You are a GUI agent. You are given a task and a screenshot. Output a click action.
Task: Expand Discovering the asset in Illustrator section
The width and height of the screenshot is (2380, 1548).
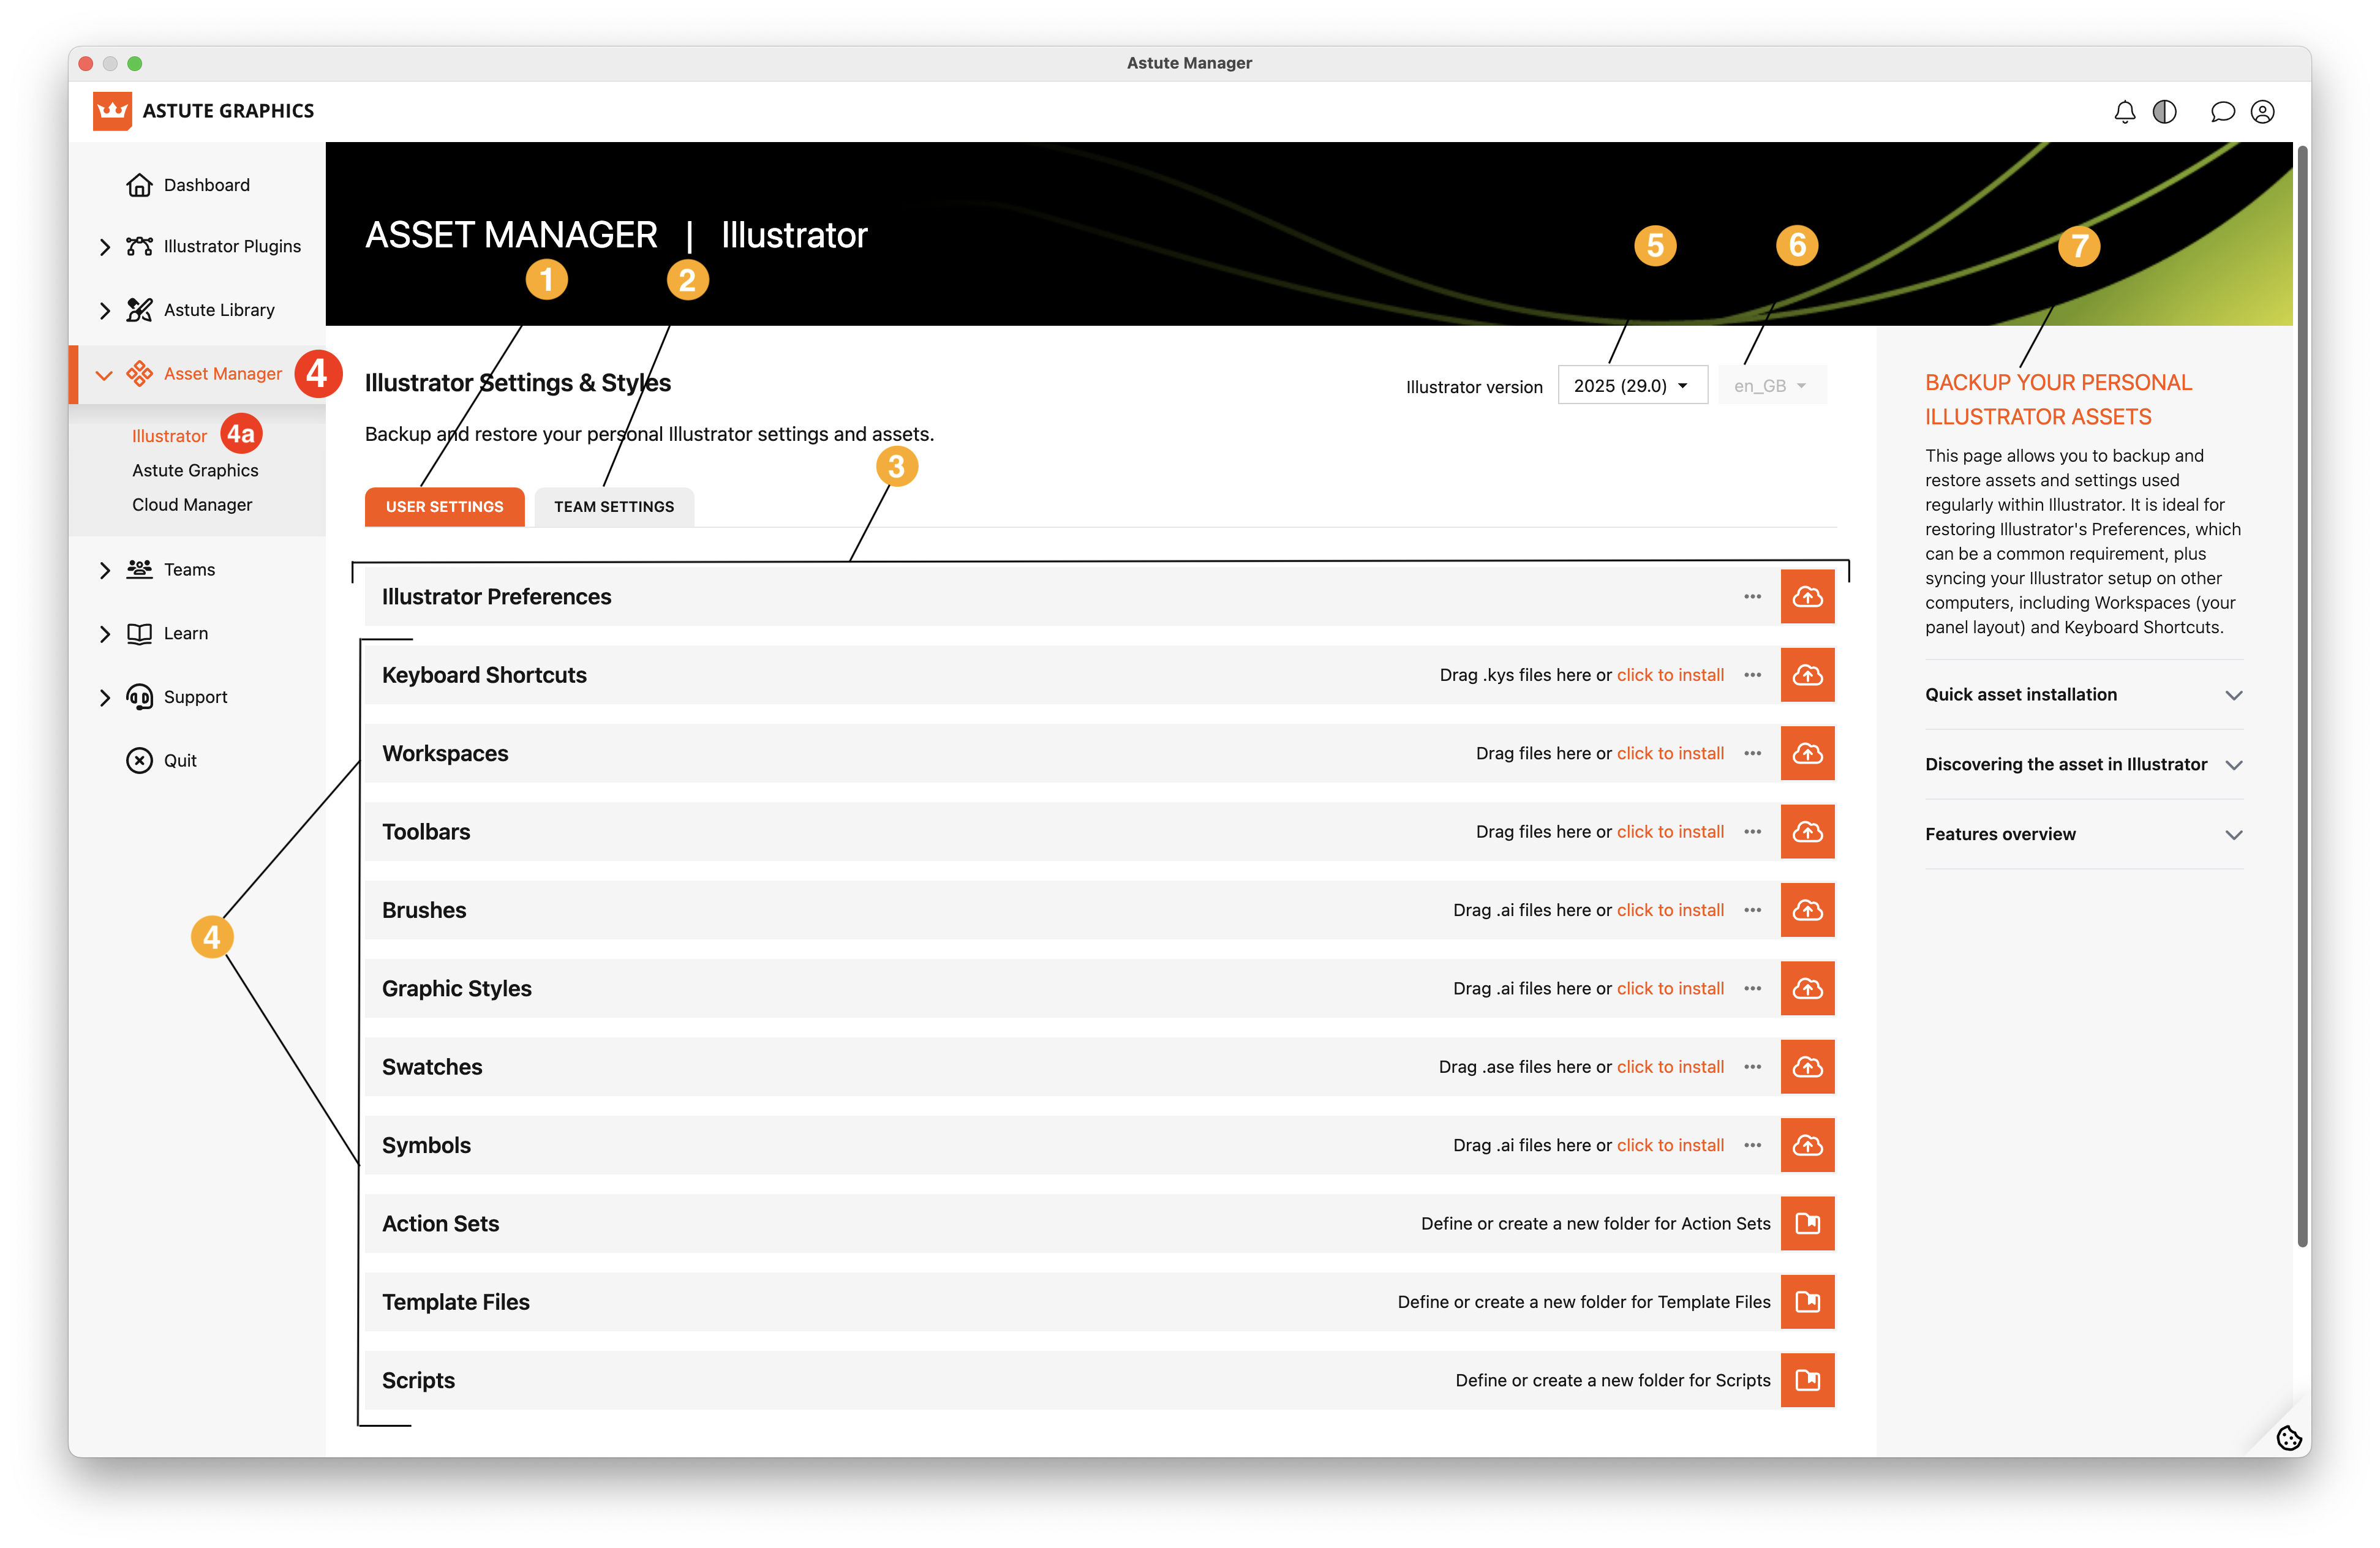pyautogui.click(x=2084, y=765)
